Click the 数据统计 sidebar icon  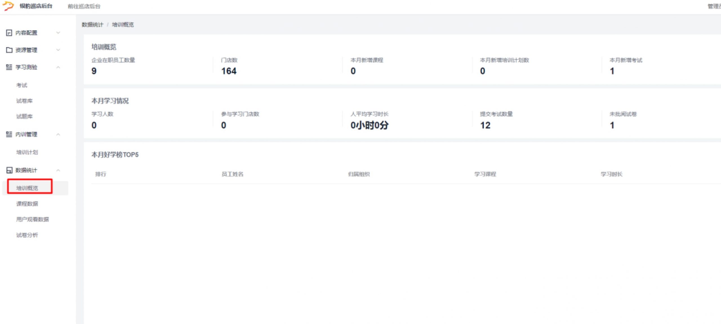point(9,170)
